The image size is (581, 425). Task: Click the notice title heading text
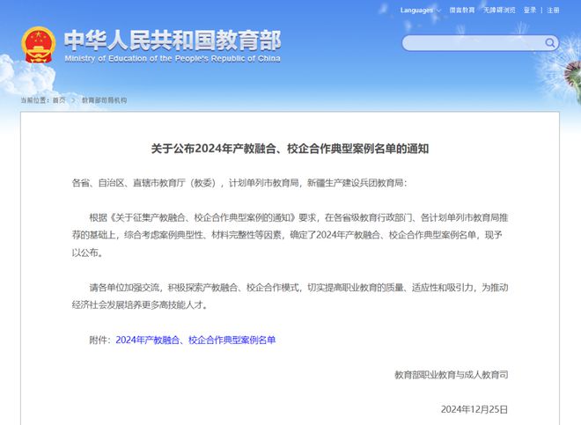[x=290, y=149]
